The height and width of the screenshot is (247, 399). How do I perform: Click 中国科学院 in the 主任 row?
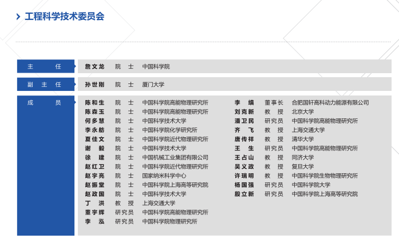tap(156, 66)
